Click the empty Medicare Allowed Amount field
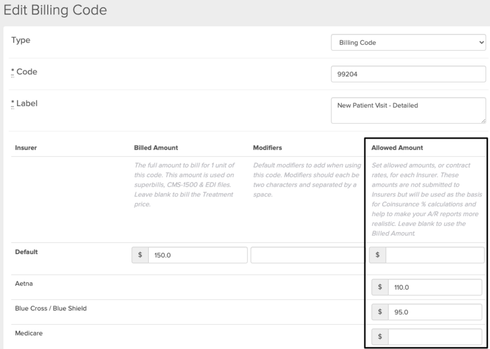 pyautogui.click(x=435, y=337)
